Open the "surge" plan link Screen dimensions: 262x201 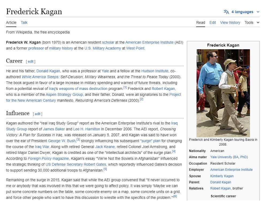point(150,141)
